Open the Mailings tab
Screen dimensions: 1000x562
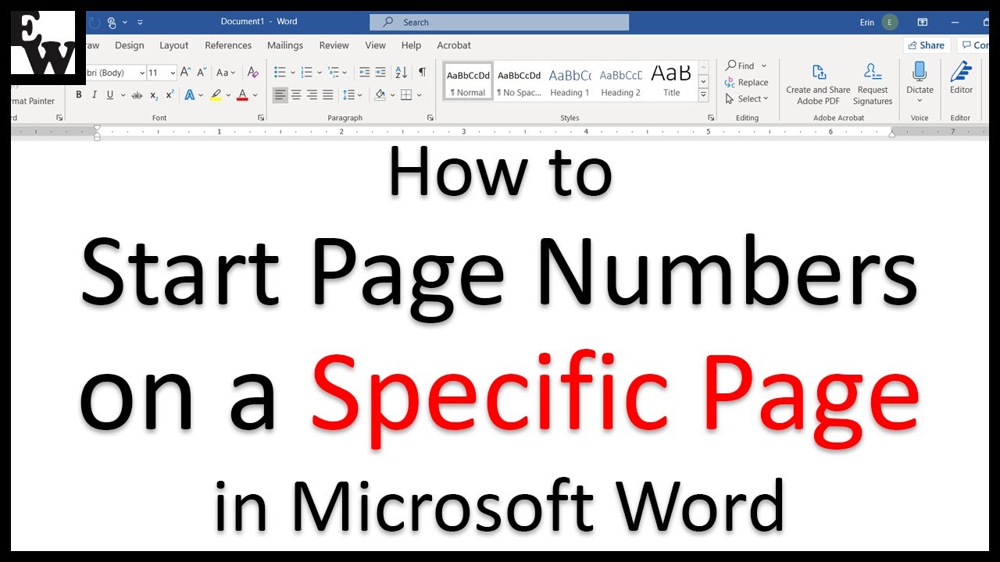[x=285, y=45]
